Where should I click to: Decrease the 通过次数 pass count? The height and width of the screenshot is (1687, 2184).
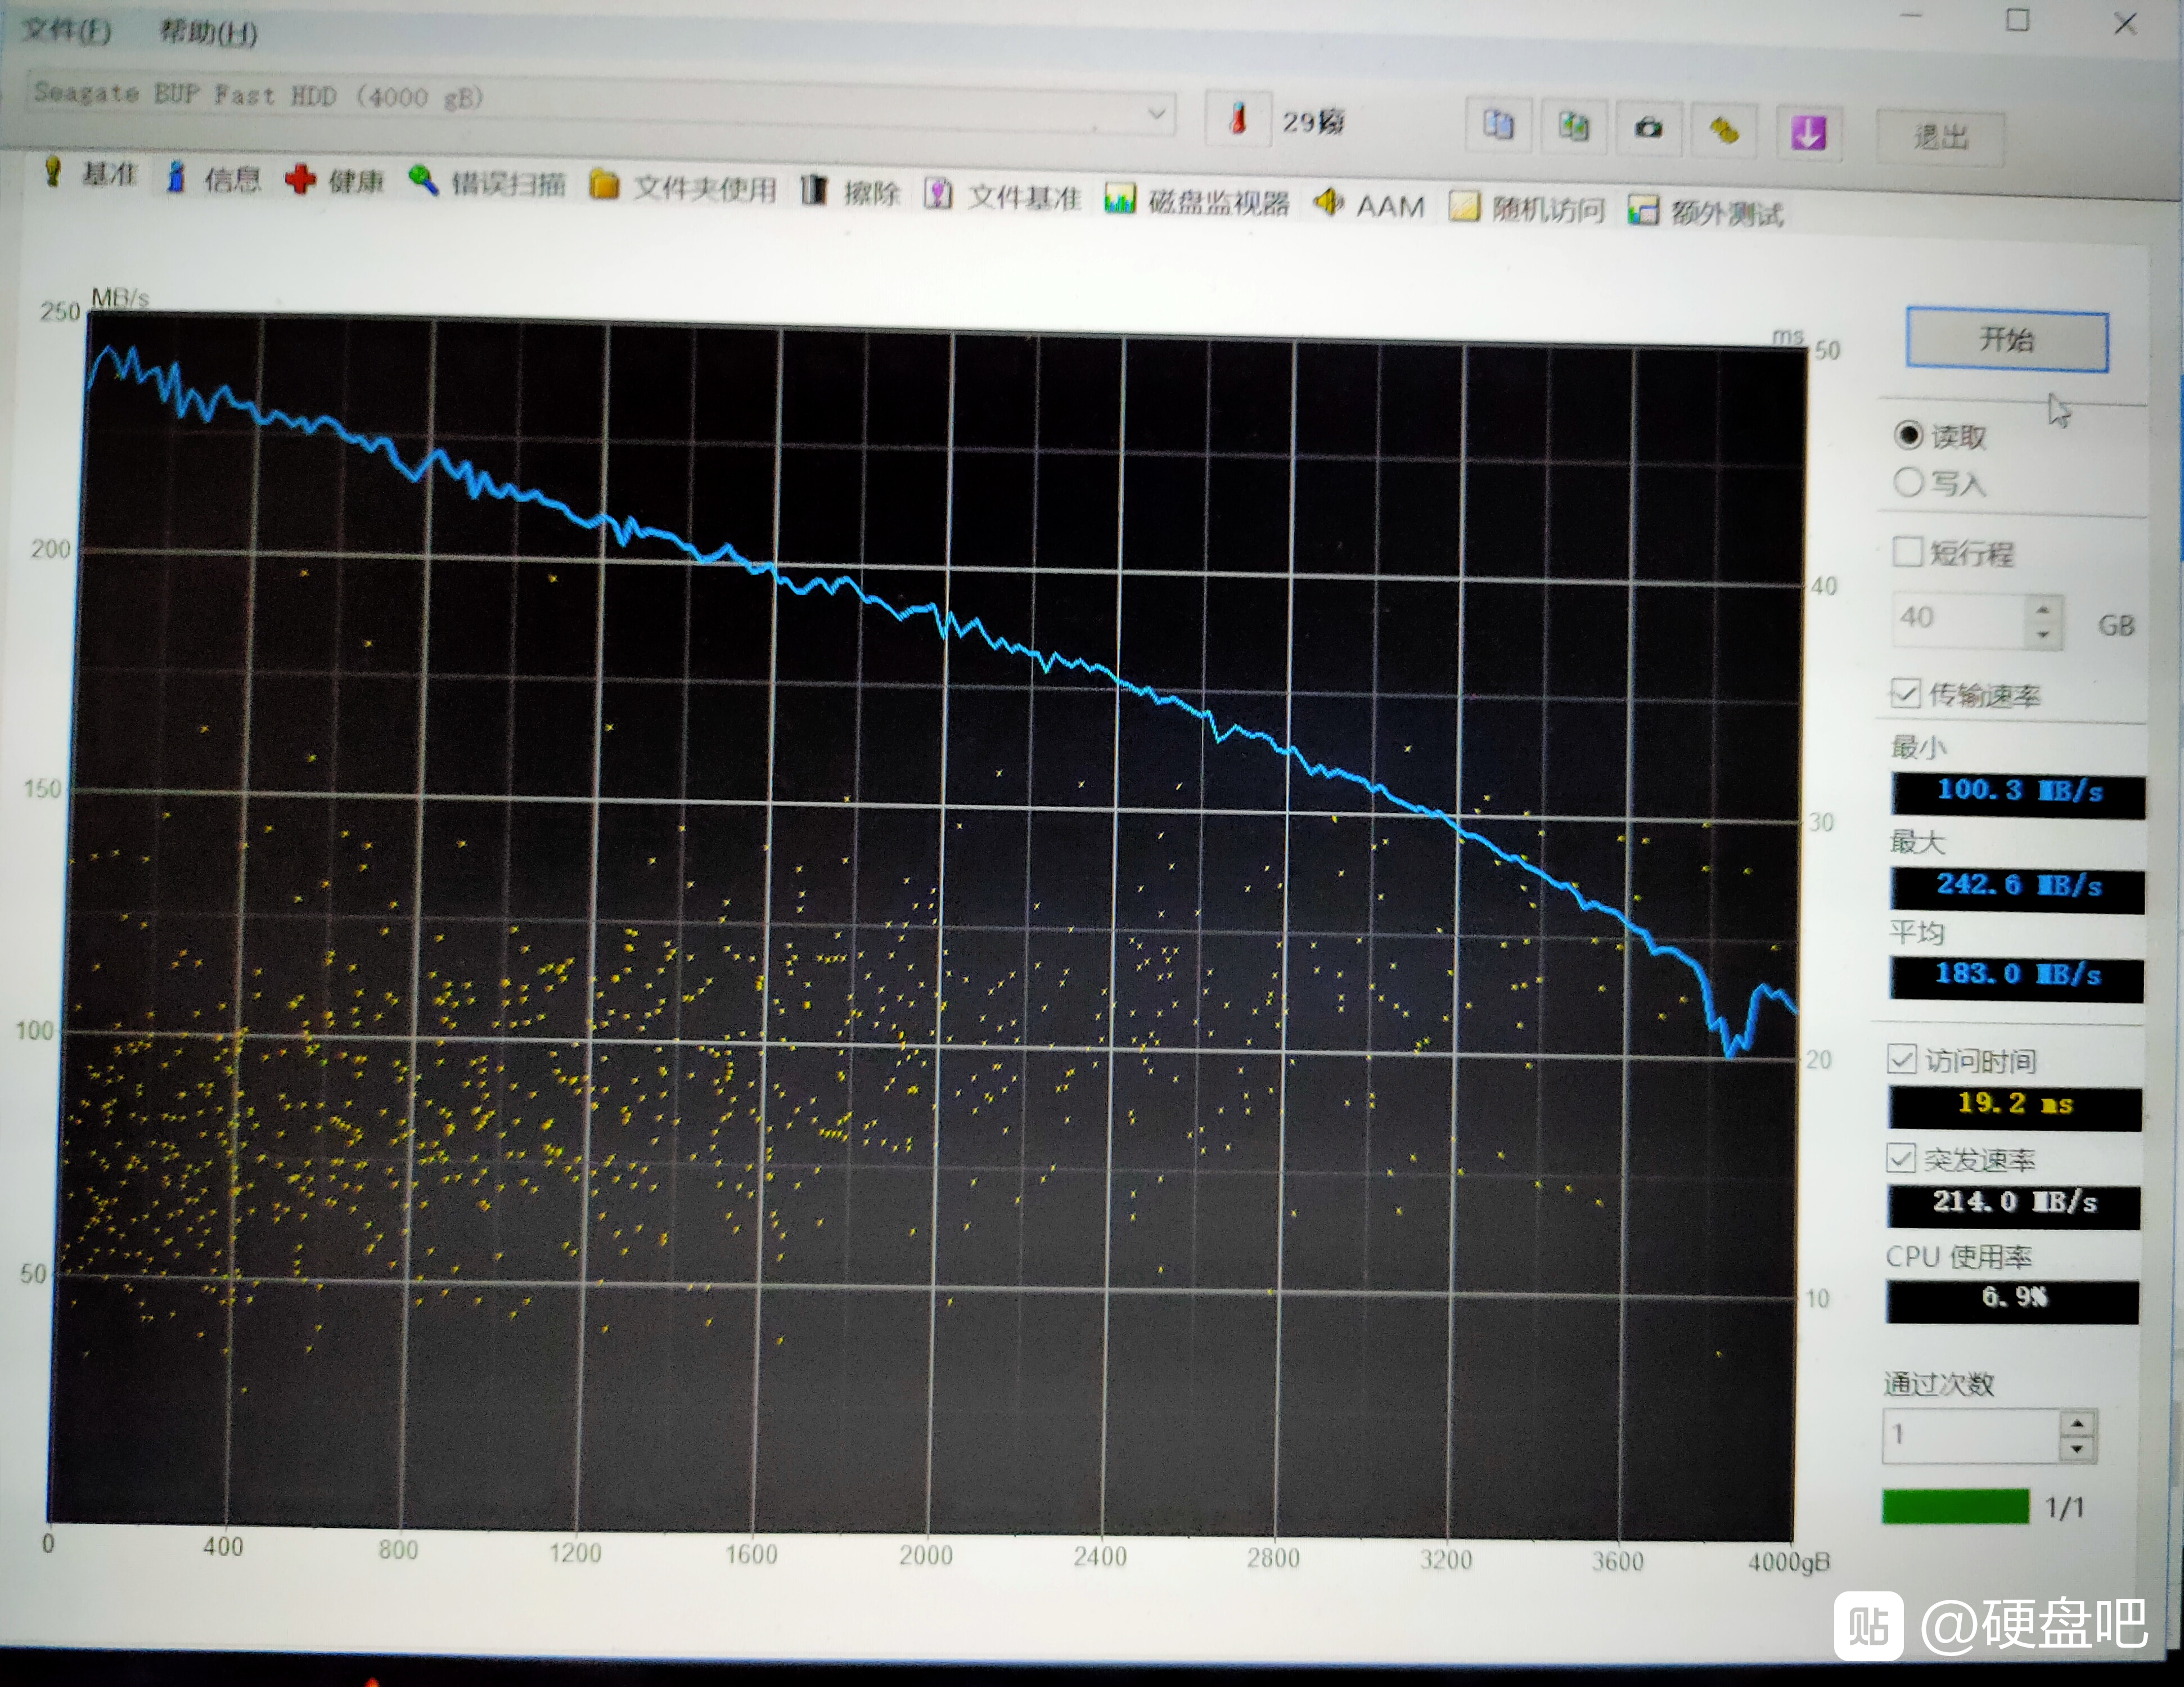coord(2077,1448)
